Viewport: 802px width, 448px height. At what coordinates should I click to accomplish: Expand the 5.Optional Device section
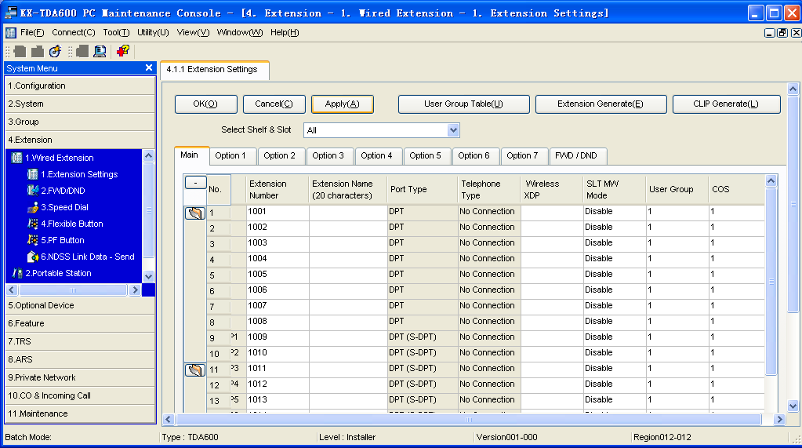tap(80, 305)
